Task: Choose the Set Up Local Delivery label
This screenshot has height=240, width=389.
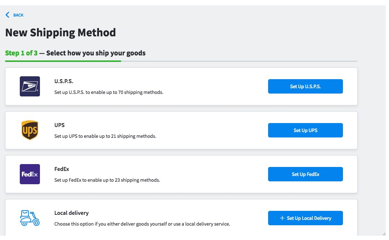Action: point(309,218)
